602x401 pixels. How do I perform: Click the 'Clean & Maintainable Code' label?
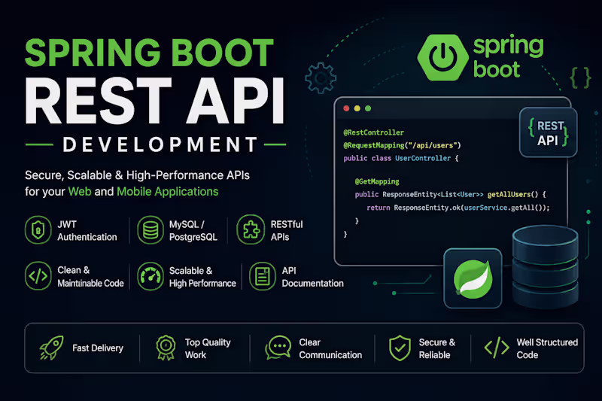pyautogui.click(x=90, y=277)
